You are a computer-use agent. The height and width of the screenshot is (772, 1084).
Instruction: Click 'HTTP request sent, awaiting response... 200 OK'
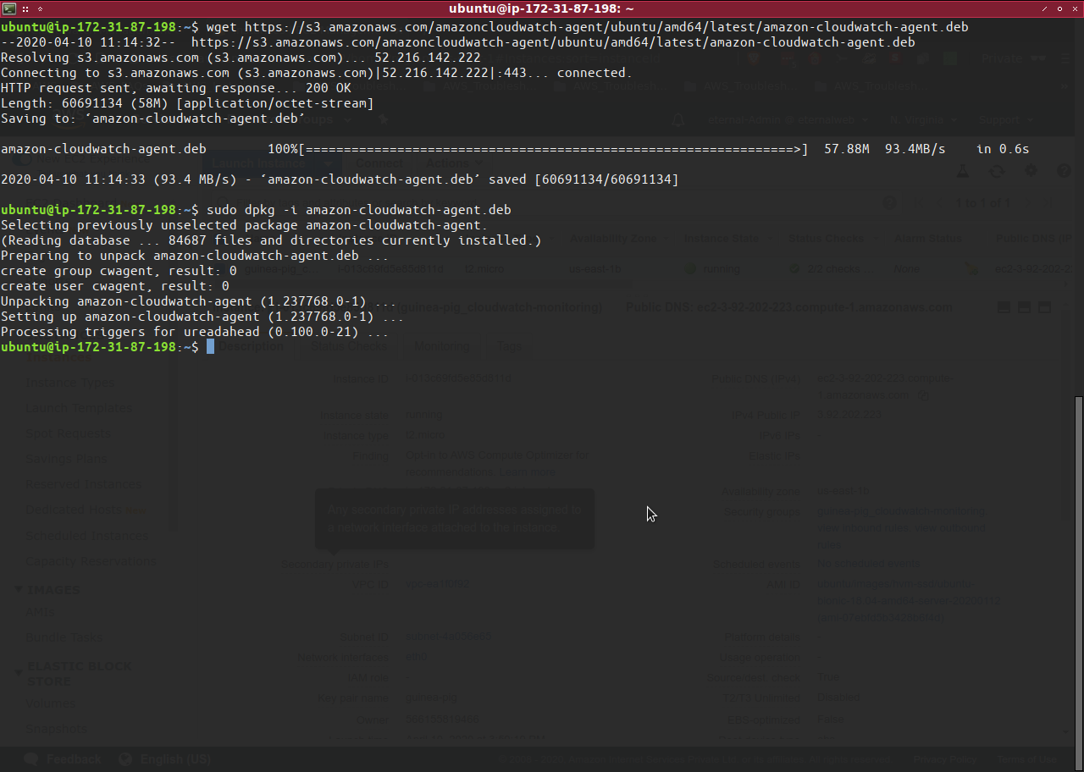176,88
